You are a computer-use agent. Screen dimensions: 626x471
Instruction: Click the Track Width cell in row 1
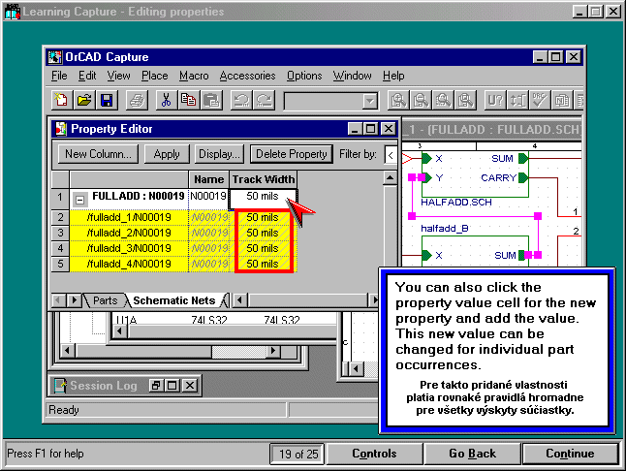pos(262,197)
